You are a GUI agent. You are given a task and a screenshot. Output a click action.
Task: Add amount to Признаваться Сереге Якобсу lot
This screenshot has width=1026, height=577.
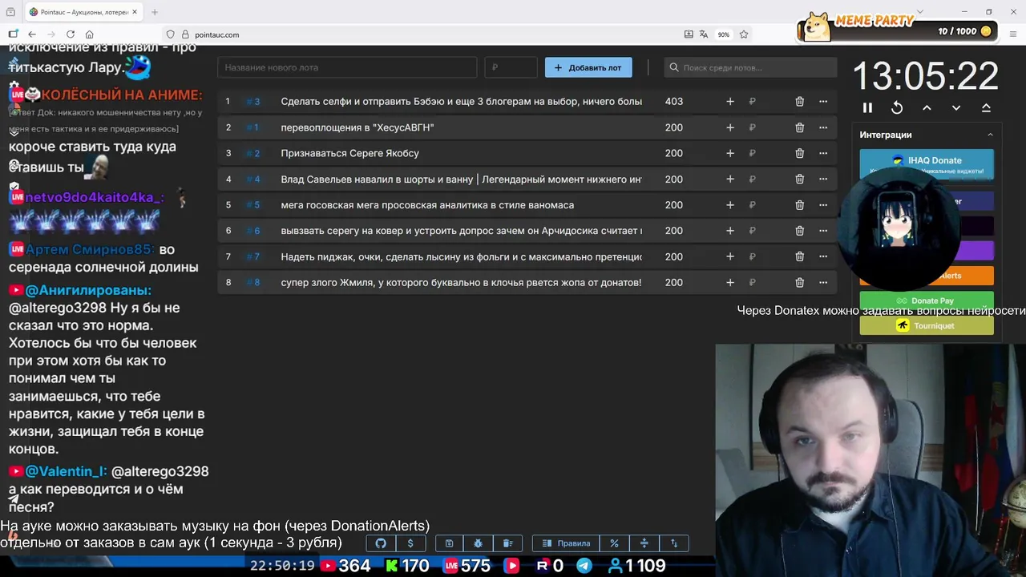[x=730, y=153]
